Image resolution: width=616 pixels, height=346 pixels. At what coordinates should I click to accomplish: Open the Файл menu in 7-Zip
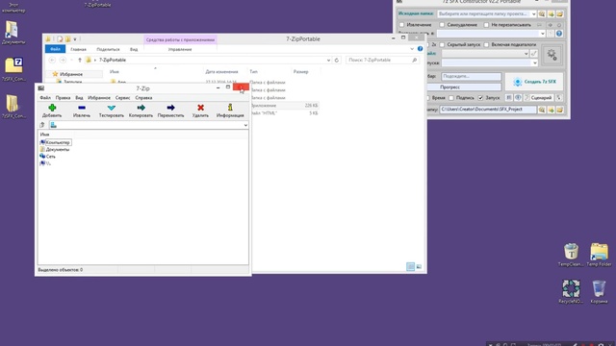click(x=45, y=98)
